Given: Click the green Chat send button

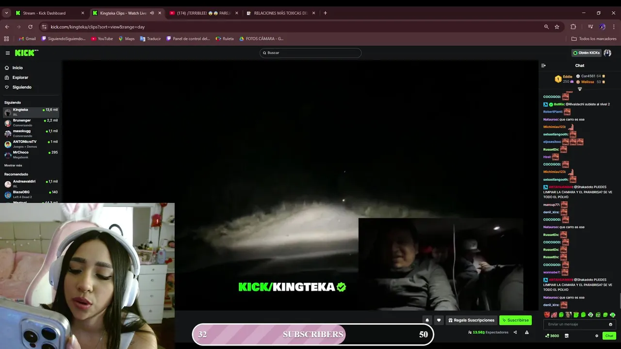Looking at the screenshot, I should tap(609, 336).
